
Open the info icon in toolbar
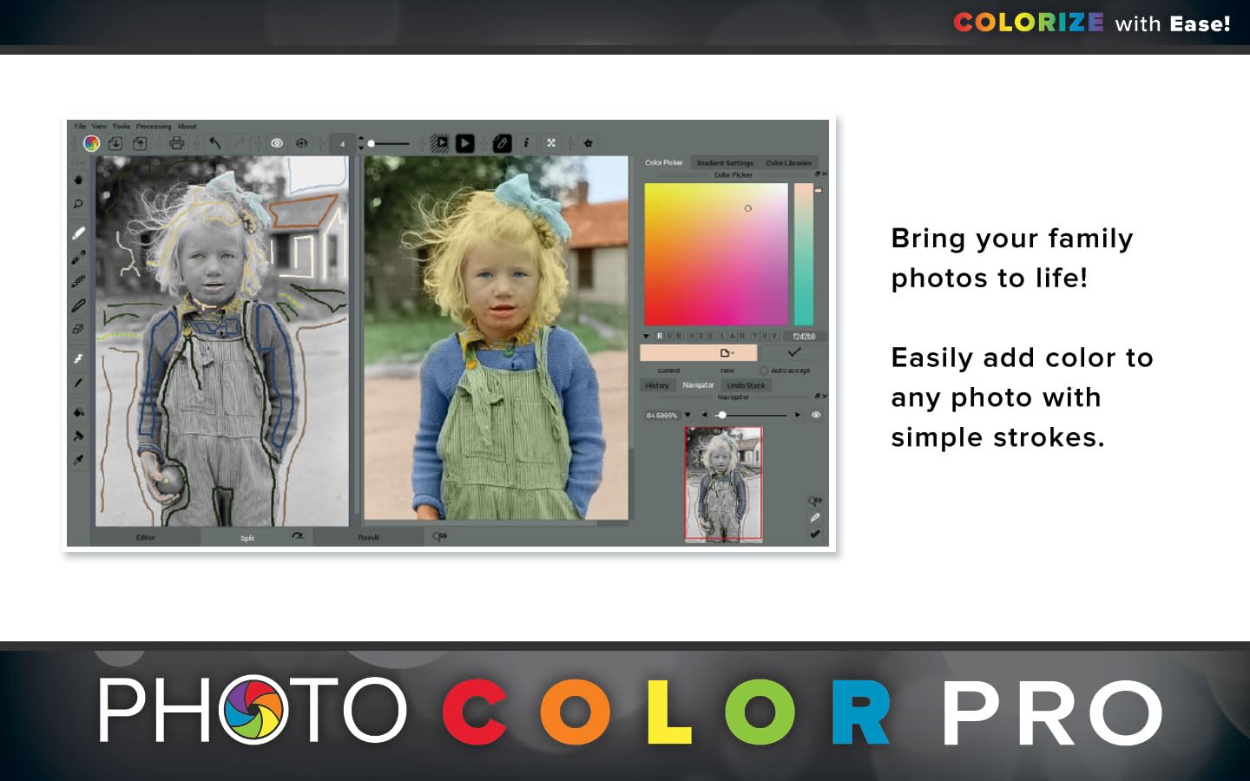click(526, 143)
